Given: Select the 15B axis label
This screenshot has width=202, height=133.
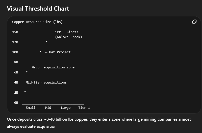Looking at the screenshot, I should [x=15, y=32].
